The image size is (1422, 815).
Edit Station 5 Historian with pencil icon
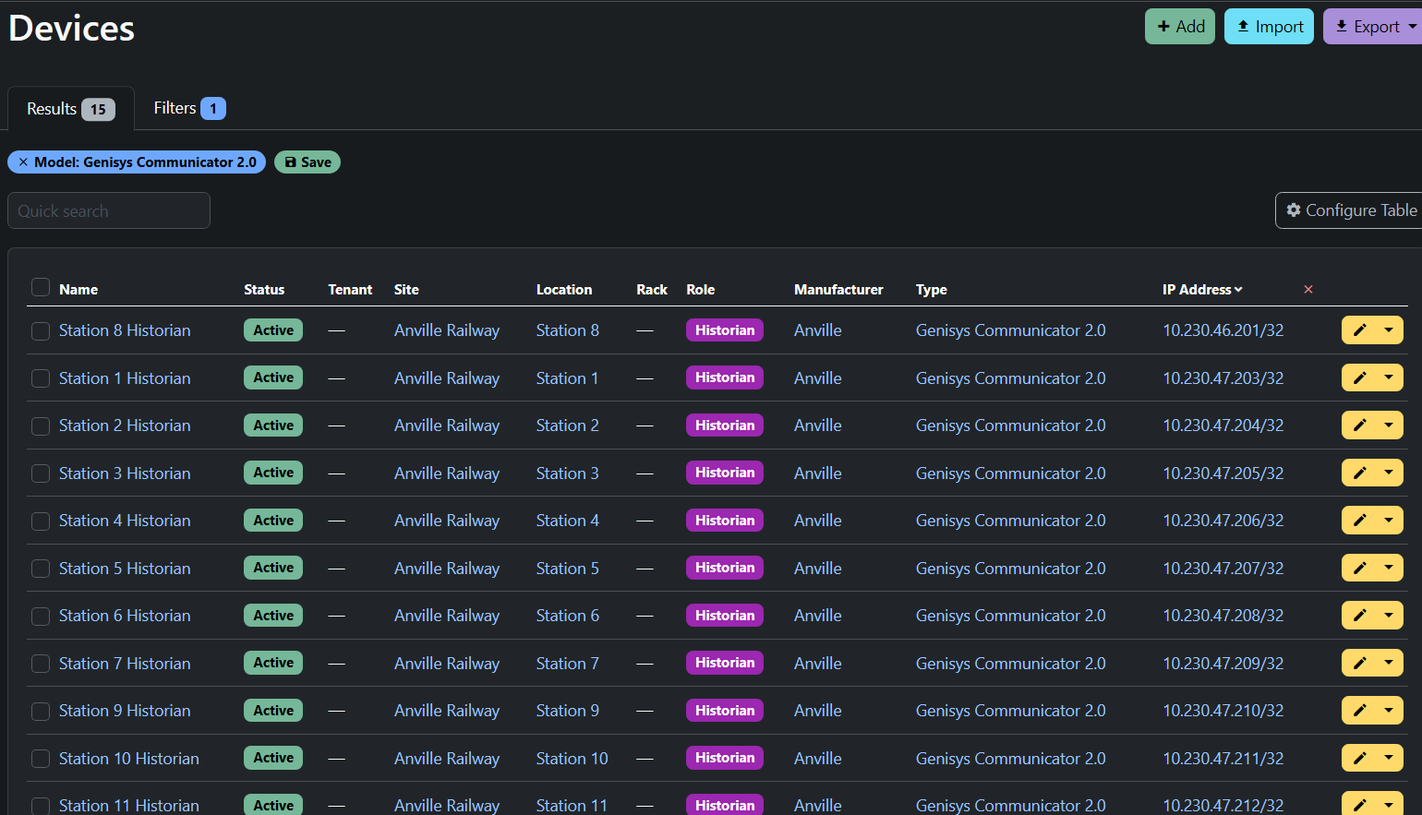[x=1358, y=568]
